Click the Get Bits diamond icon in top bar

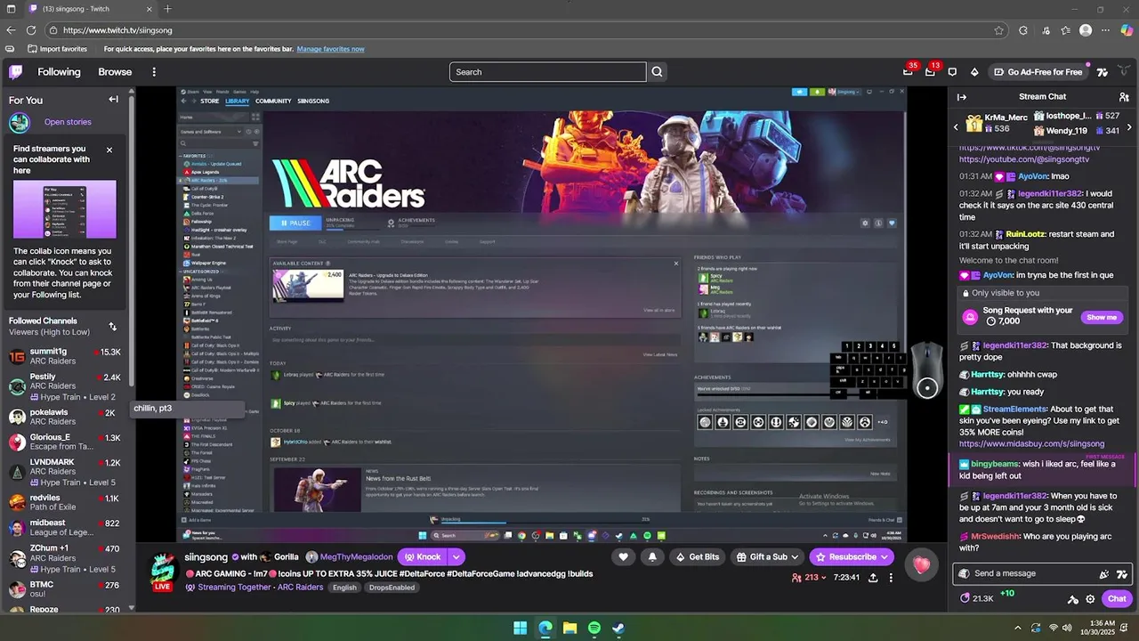[x=974, y=72]
